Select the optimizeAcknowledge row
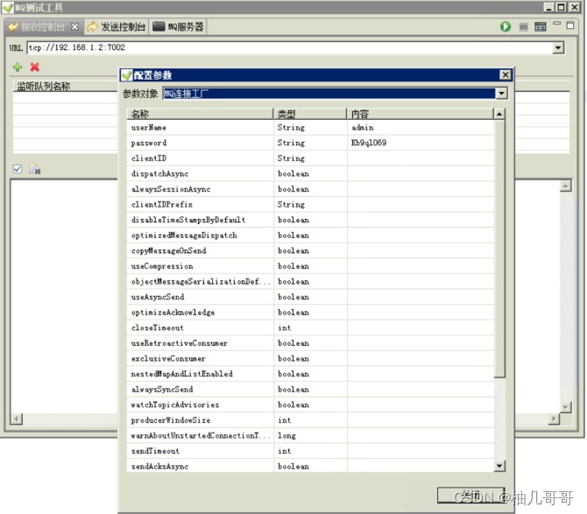587x514 pixels. (x=310, y=313)
